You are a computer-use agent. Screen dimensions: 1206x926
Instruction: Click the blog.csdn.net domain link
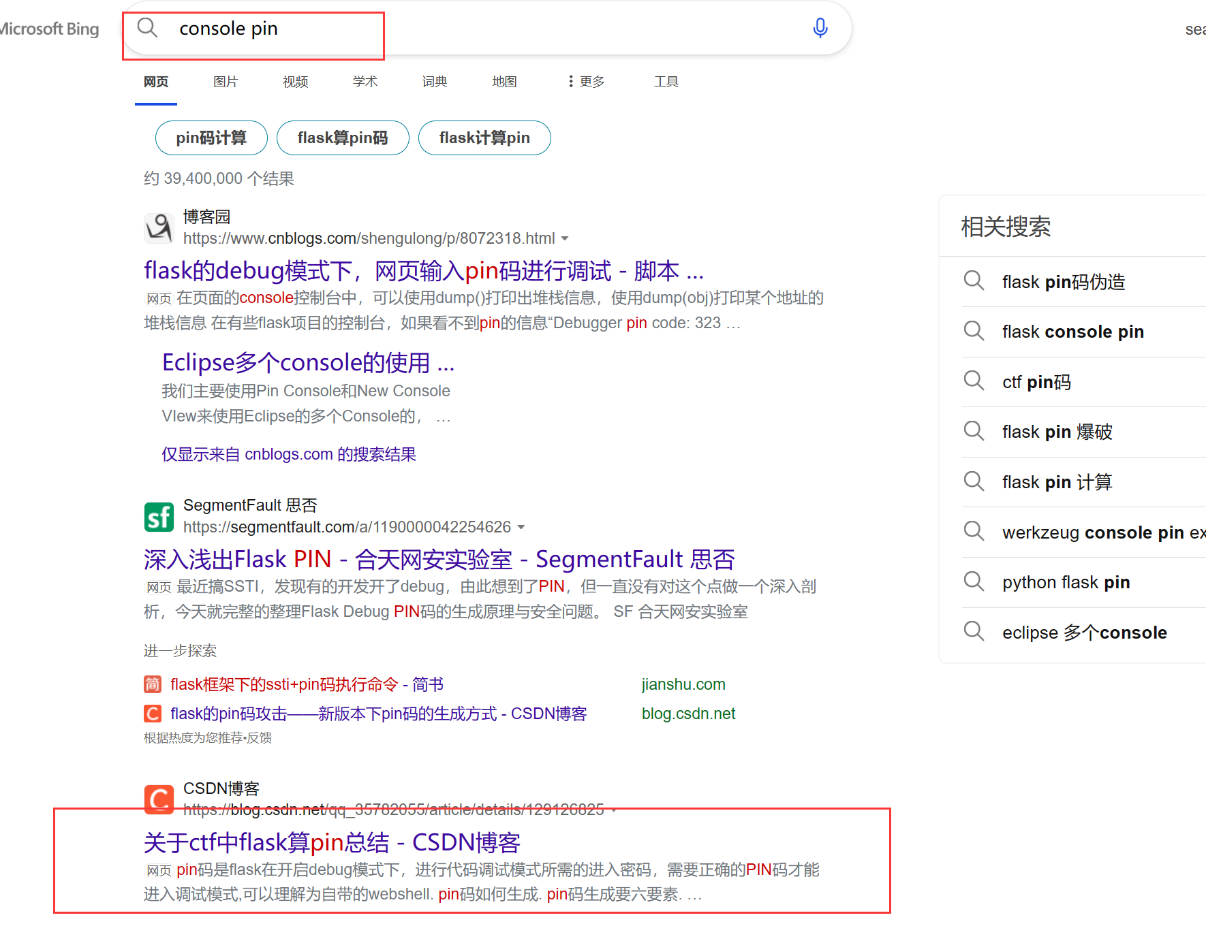coord(688,714)
